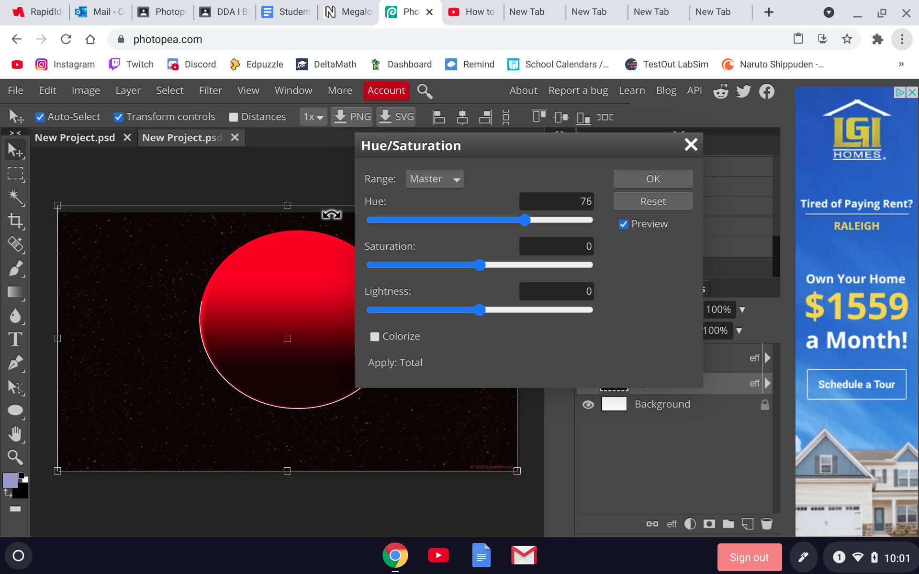This screenshot has height=574, width=919.
Task: Select the Move tool
Action: tap(16, 150)
